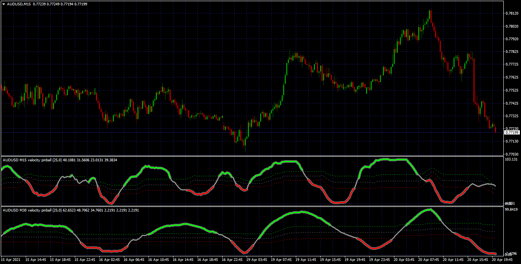Click the 0.77030 price scale label
The height and width of the screenshot is (264, 521).
tap(511, 154)
